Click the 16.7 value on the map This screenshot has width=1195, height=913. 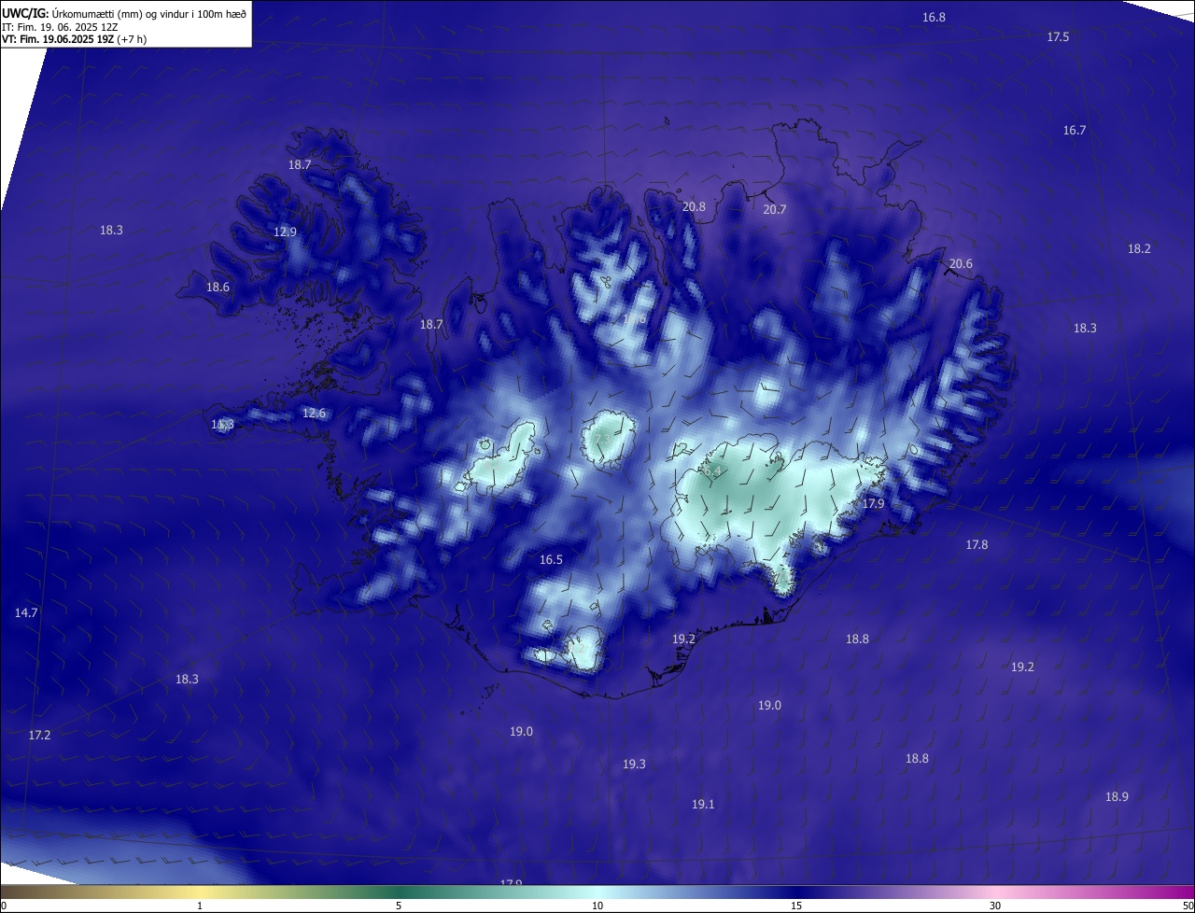pyautogui.click(x=1075, y=131)
